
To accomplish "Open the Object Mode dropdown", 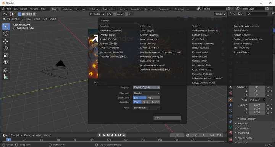I will [x=13, y=19].
